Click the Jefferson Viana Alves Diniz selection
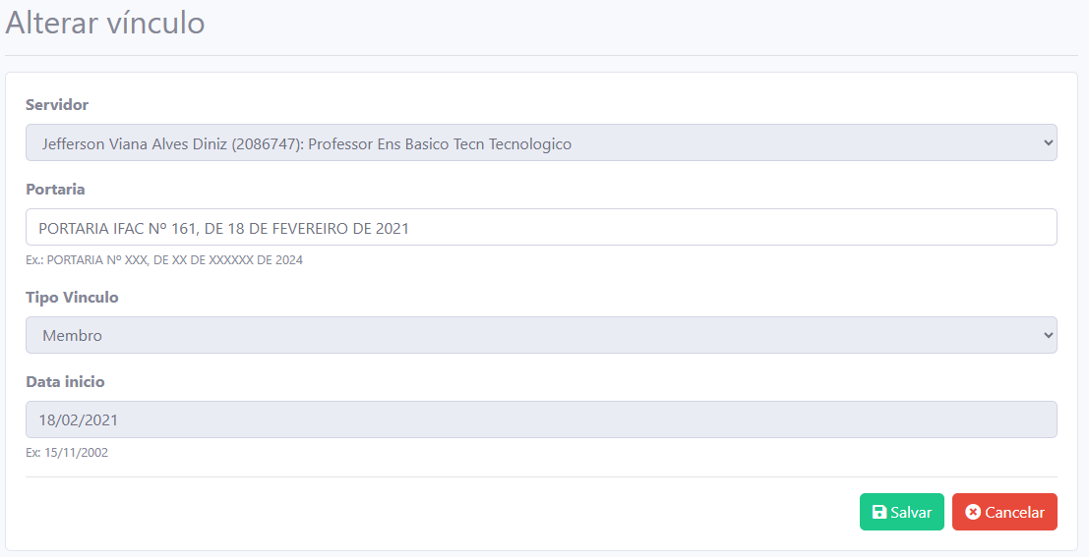The height and width of the screenshot is (557, 1089). [306, 143]
